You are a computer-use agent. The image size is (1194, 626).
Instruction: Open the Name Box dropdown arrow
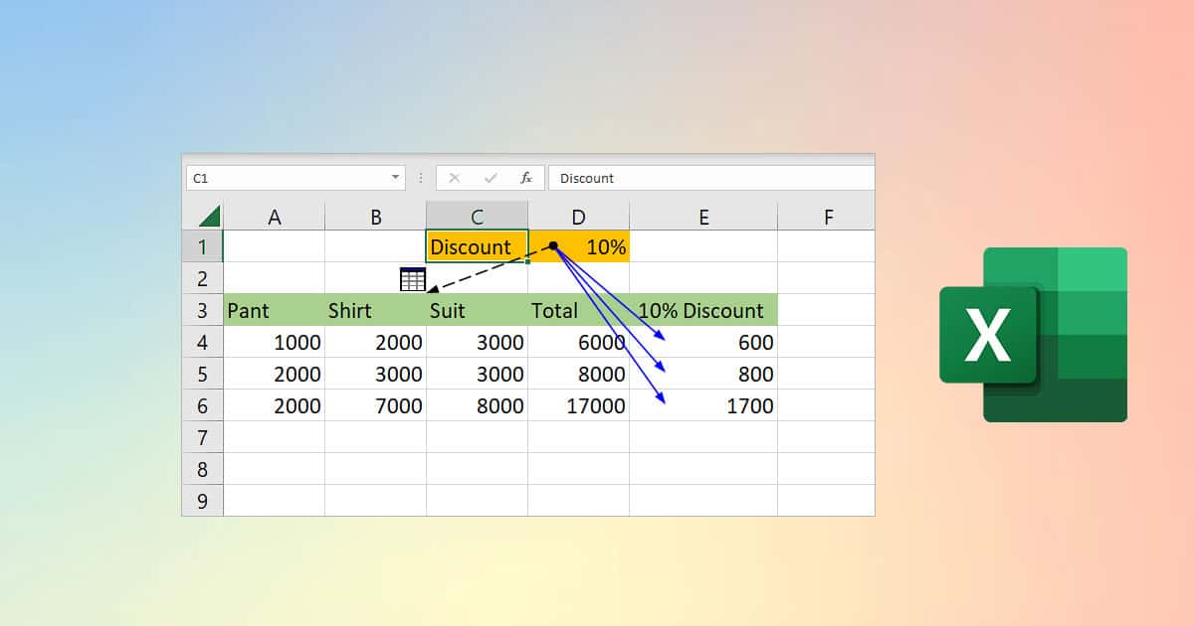pyautogui.click(x=396, y=178)
